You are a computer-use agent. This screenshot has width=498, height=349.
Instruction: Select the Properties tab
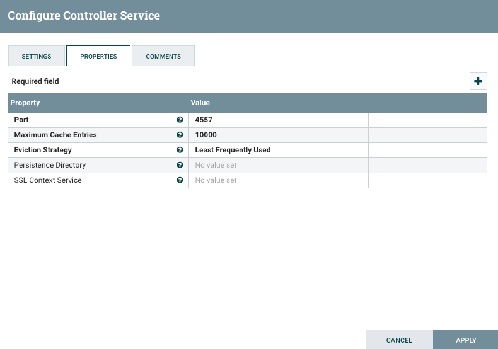click(98, 56)
